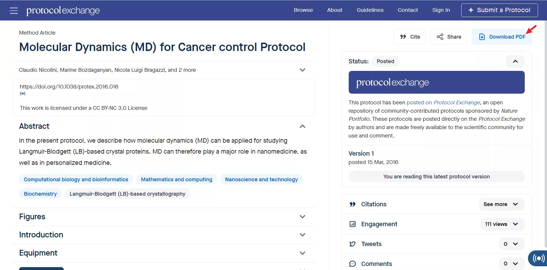Collapse the Abstract section
Image resolution: width=547 pixels, height=270 pixels.
[x=302, y=126]
